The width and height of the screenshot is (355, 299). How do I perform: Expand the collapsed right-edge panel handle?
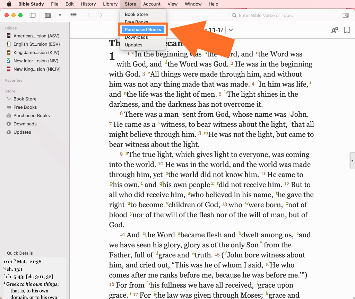click(x=352, y=161)
